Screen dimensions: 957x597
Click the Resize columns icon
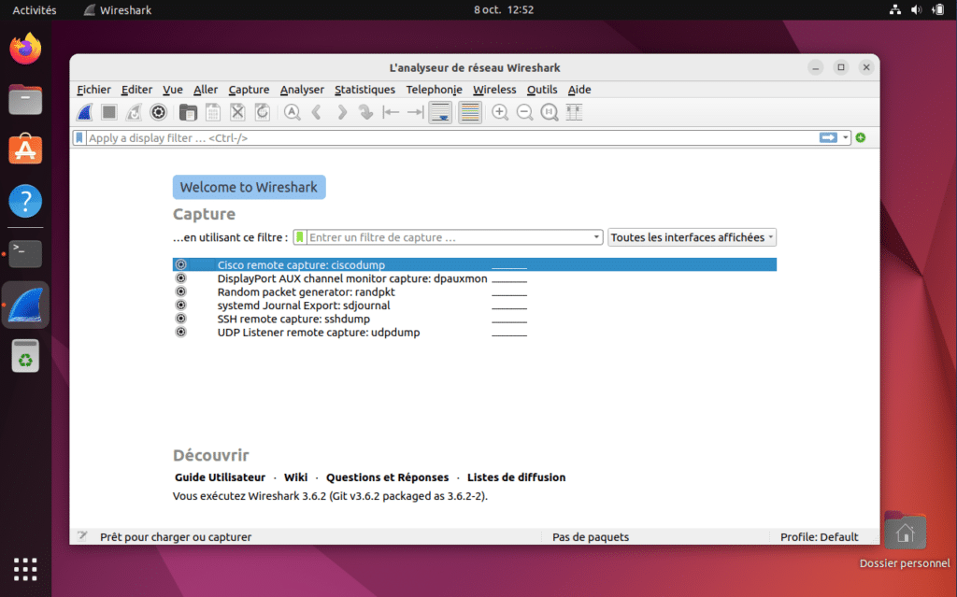tap(574, 112)
